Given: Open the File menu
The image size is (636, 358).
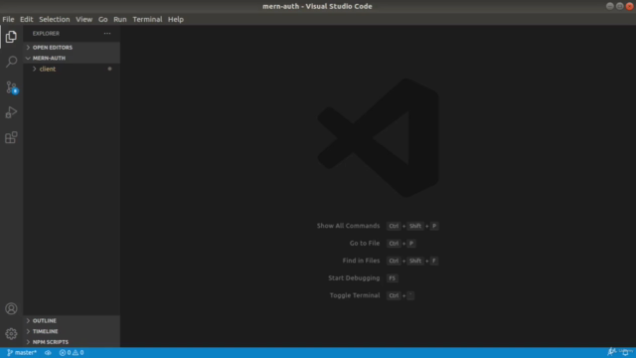Looking at the screenshot, I should 8,19.
